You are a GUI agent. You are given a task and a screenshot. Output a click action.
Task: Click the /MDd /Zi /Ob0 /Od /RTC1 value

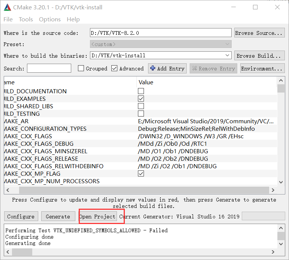pos(172,144)
